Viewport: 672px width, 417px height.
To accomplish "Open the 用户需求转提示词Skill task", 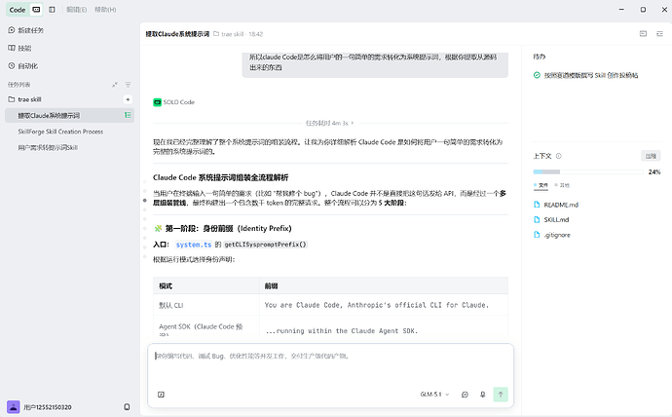I will 48,147.
